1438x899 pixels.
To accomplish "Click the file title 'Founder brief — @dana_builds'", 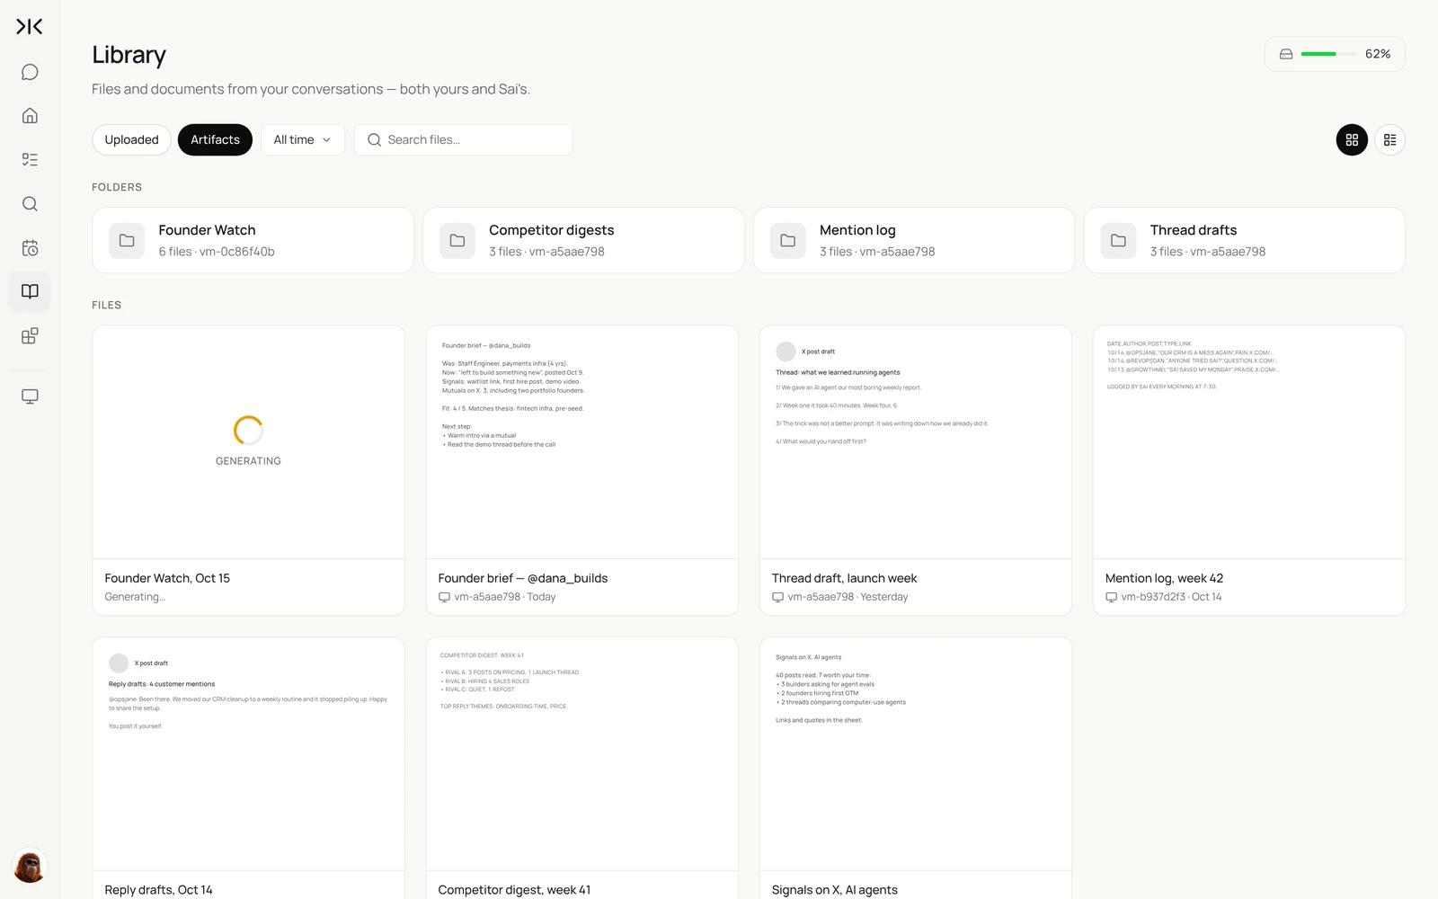I will [x=523, y=578].
